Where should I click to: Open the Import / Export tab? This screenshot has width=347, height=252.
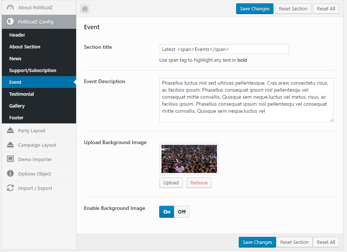tap(39, 188)
